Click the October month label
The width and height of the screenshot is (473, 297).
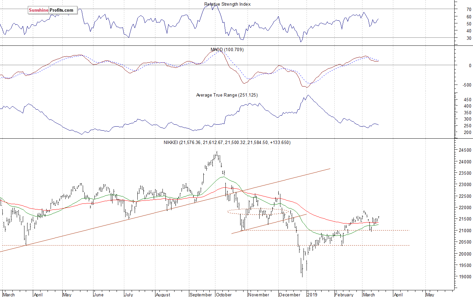[224, 294]
